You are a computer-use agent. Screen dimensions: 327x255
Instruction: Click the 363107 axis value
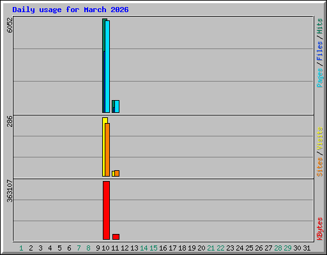pyautogui.click(x=10, y=191)
